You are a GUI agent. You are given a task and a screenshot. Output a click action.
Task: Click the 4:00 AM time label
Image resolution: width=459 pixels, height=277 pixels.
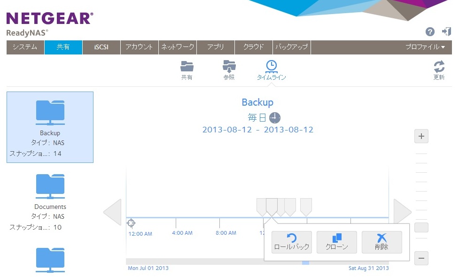(x=182, y=233)
